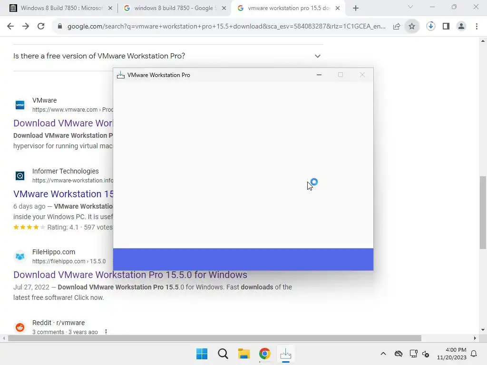Open File Explorer from the taskbar
The width and height of the screenshot is (487, 365).
(244, 354)
